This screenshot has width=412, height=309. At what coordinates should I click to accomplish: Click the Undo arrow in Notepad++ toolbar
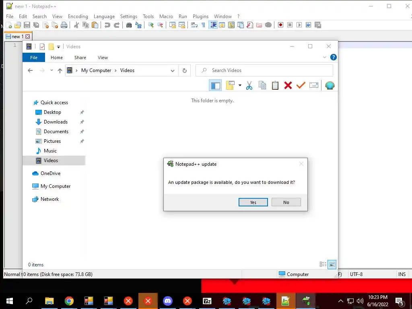107,25
